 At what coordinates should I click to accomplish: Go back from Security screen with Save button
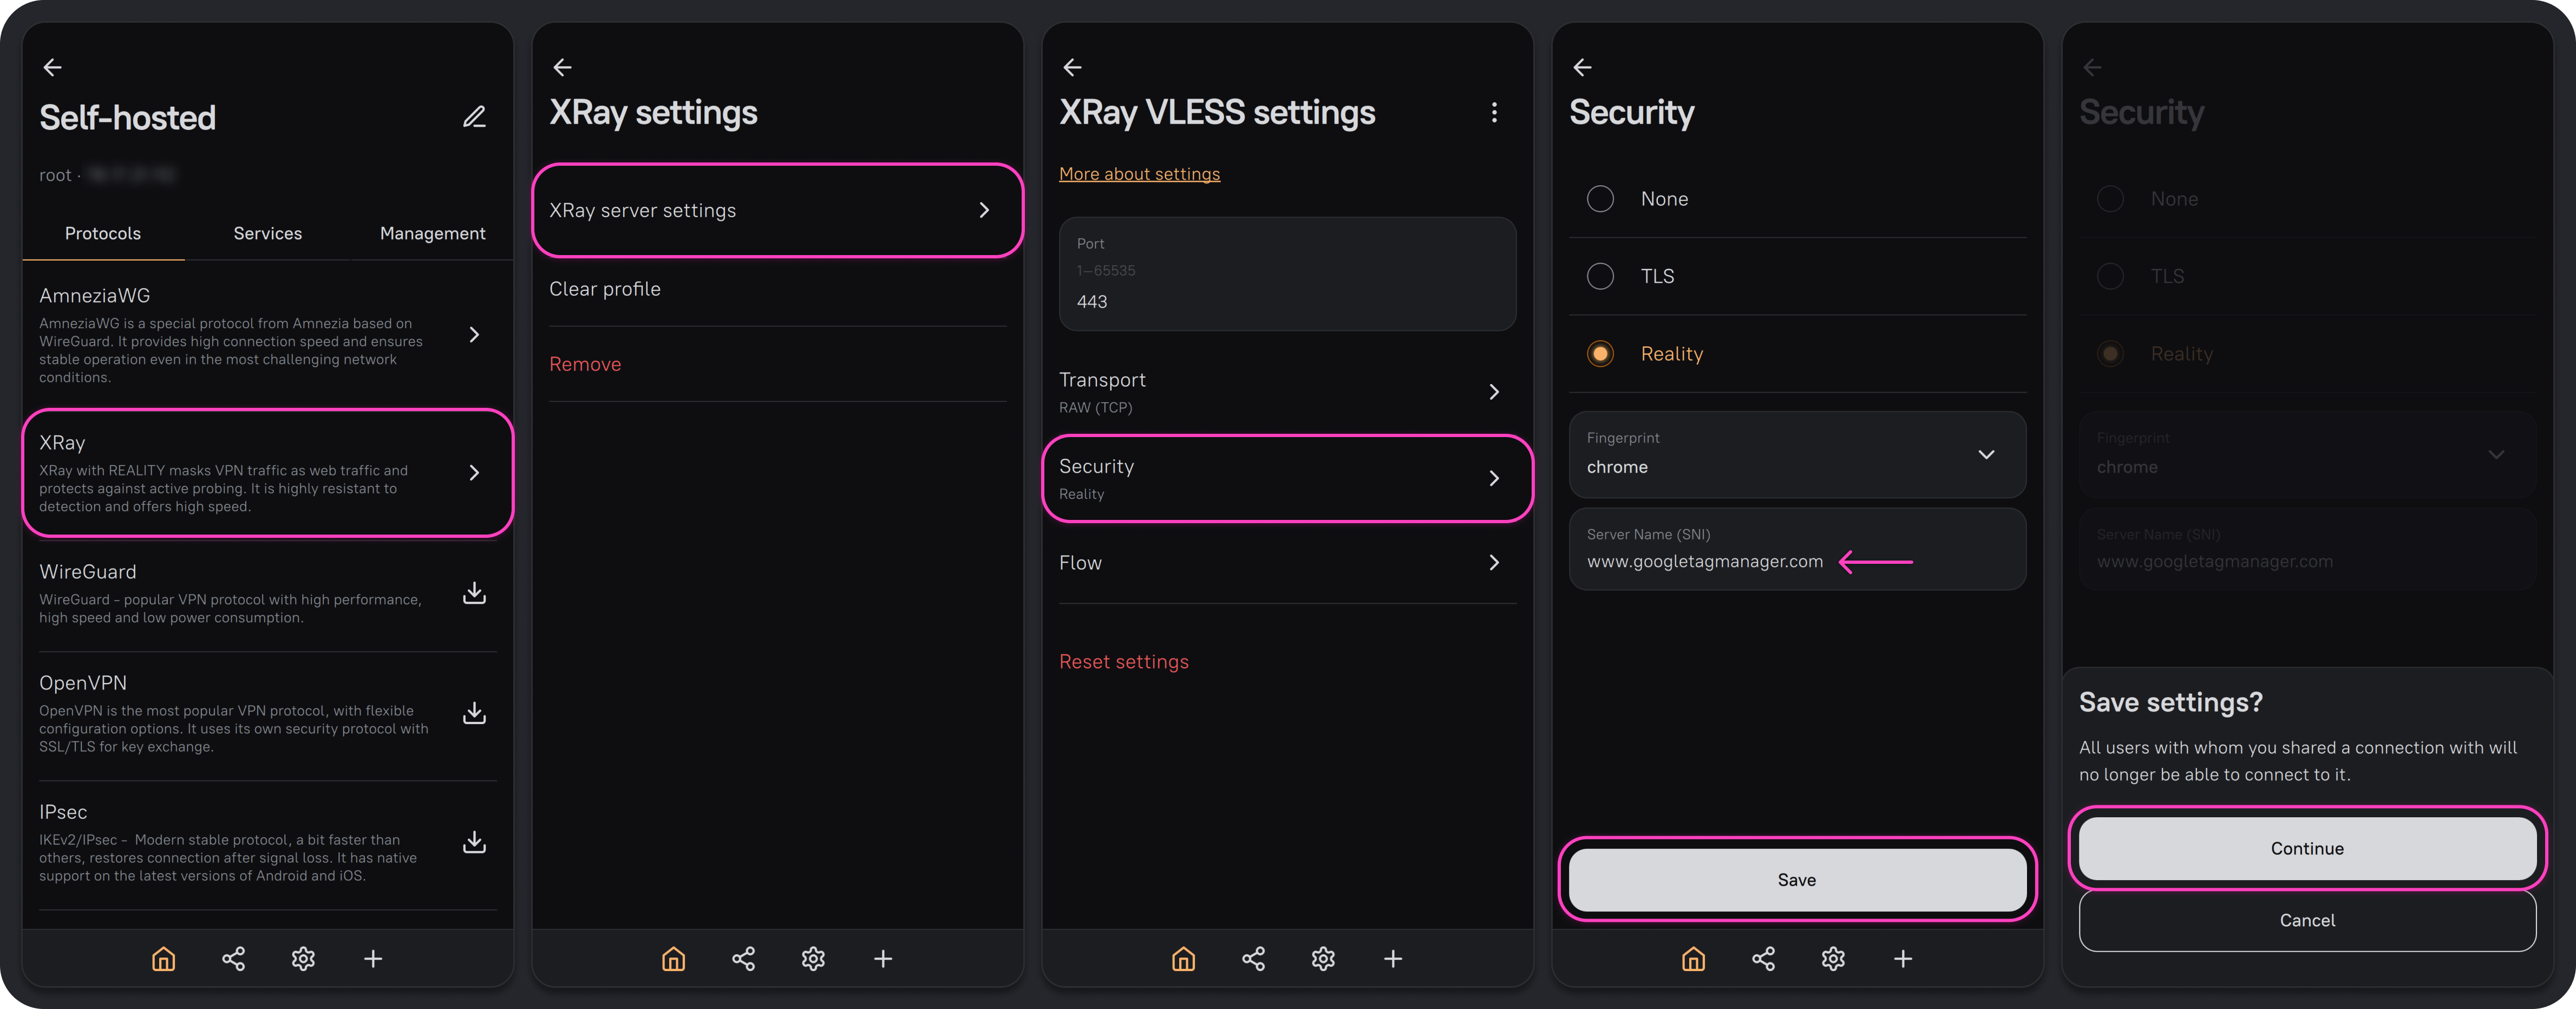click(1583, 67)
